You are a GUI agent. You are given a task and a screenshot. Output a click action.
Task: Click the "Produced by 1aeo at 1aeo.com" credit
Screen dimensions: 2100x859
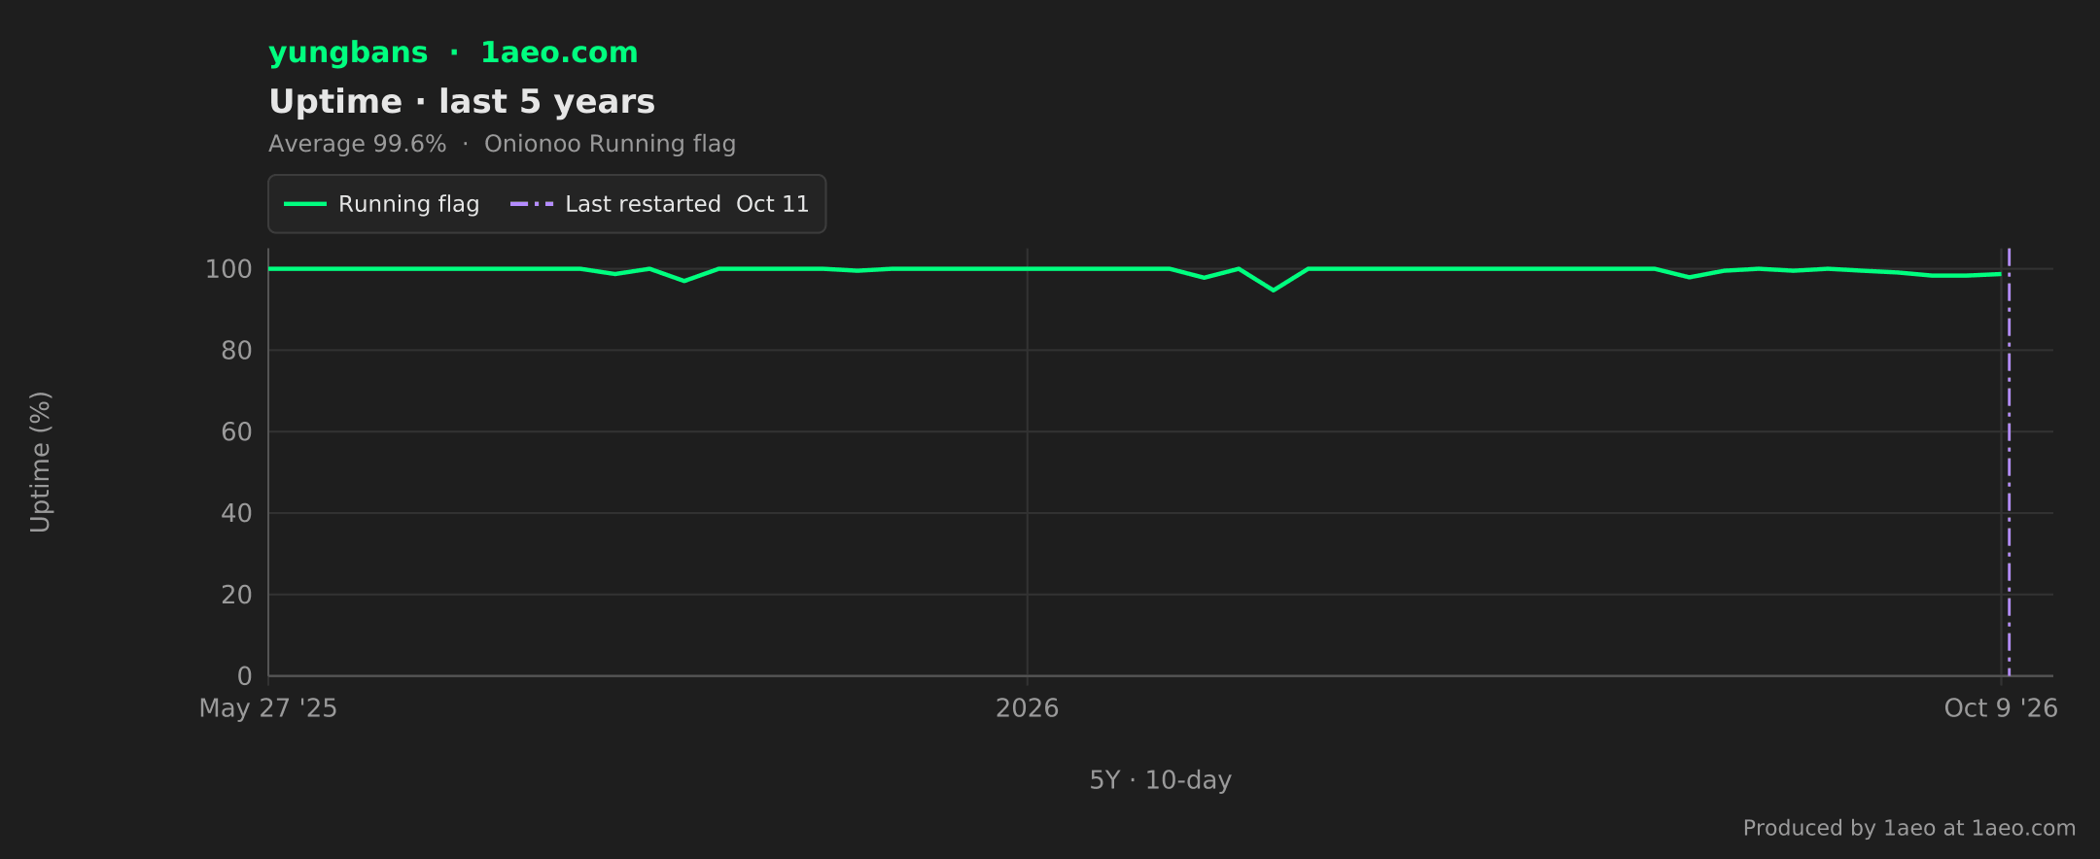click(1909, 828)
